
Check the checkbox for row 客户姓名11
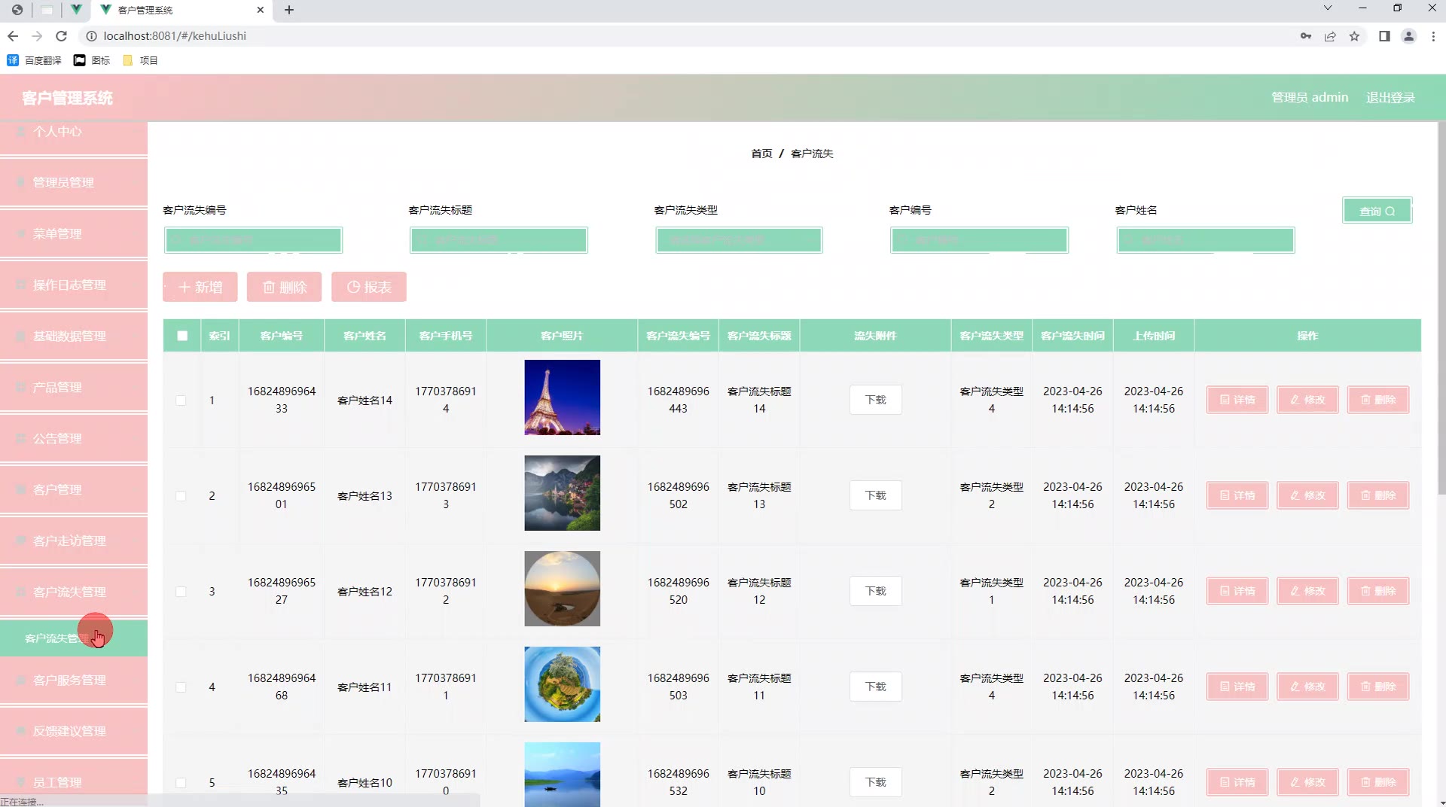(181, 687)
